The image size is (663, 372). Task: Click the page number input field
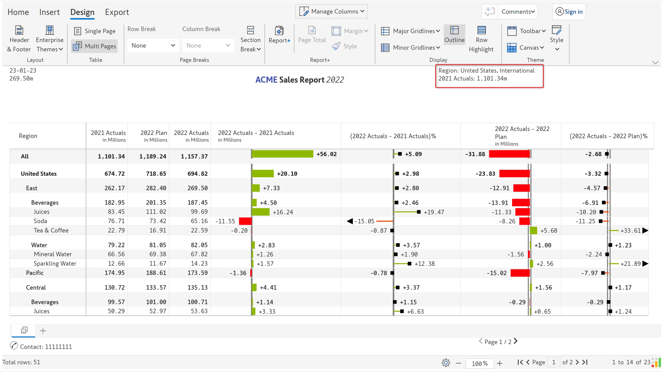pos(553,362)
